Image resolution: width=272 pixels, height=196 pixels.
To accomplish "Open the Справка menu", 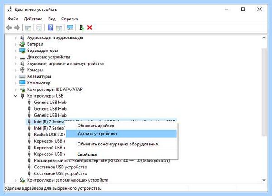I will coord(69,19).
